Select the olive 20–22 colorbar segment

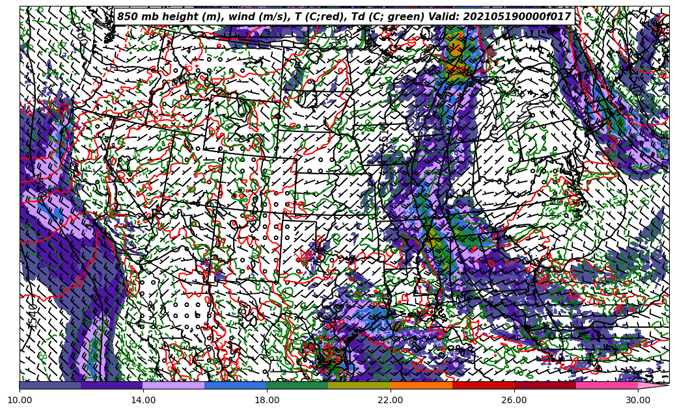point(359,386)
